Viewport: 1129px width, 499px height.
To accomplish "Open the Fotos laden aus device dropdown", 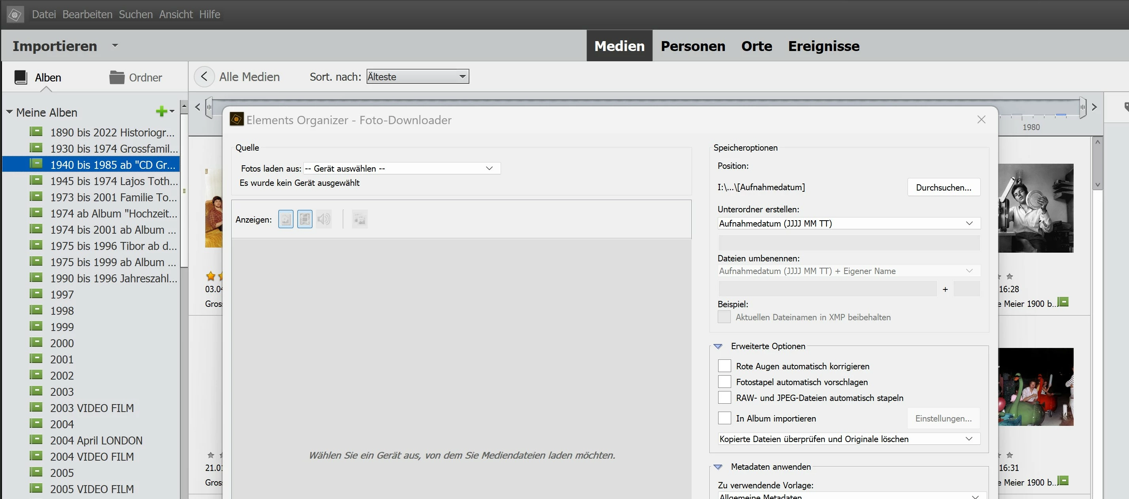I will [x=401, y=169].
